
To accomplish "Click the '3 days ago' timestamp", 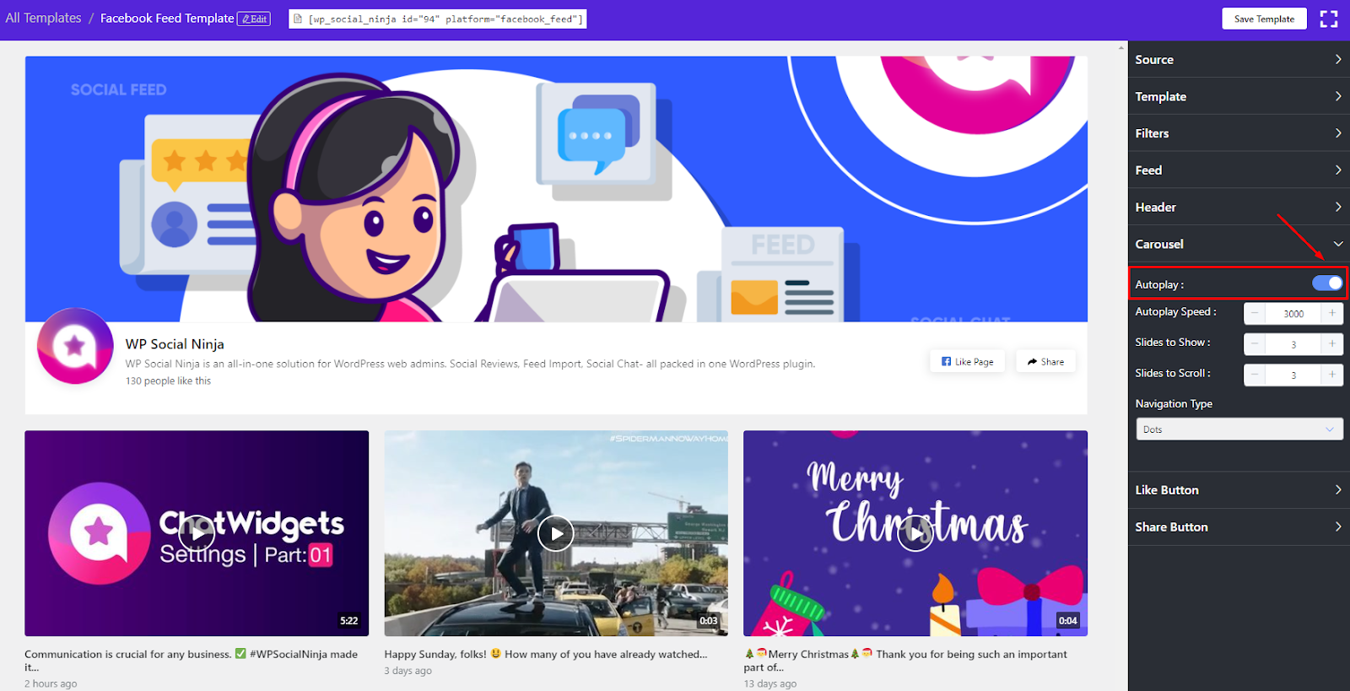I will click(408, 671).
